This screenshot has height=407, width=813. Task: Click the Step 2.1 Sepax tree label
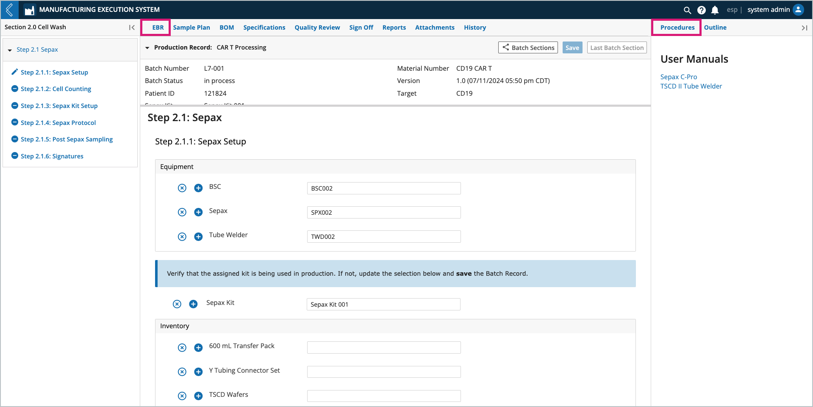click(x=37, y=50)
